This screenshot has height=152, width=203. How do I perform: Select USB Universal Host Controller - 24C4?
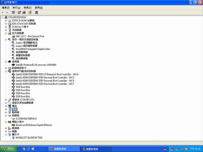(x=45, y=80)
